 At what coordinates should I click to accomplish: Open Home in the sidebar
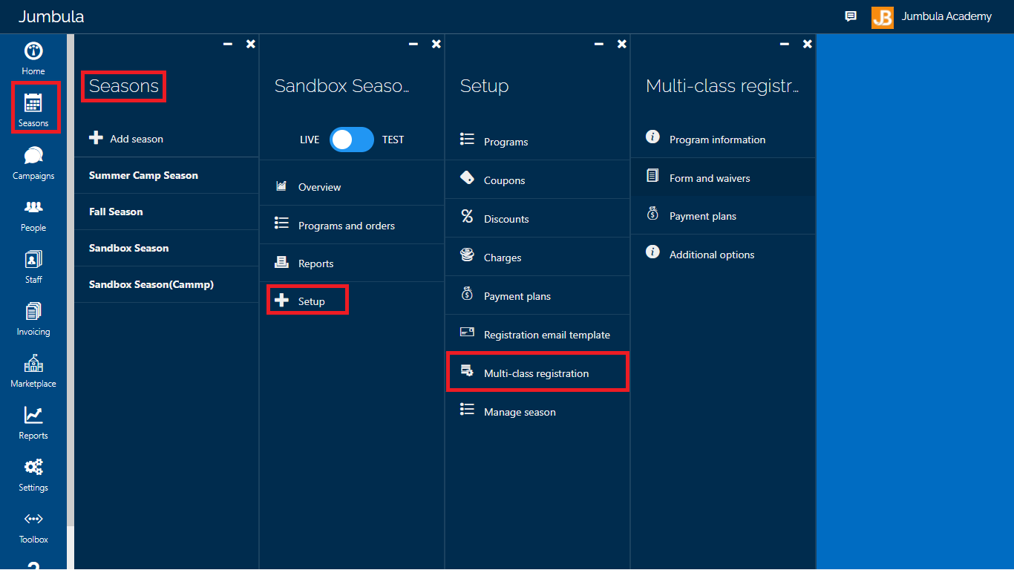(33, 59)
